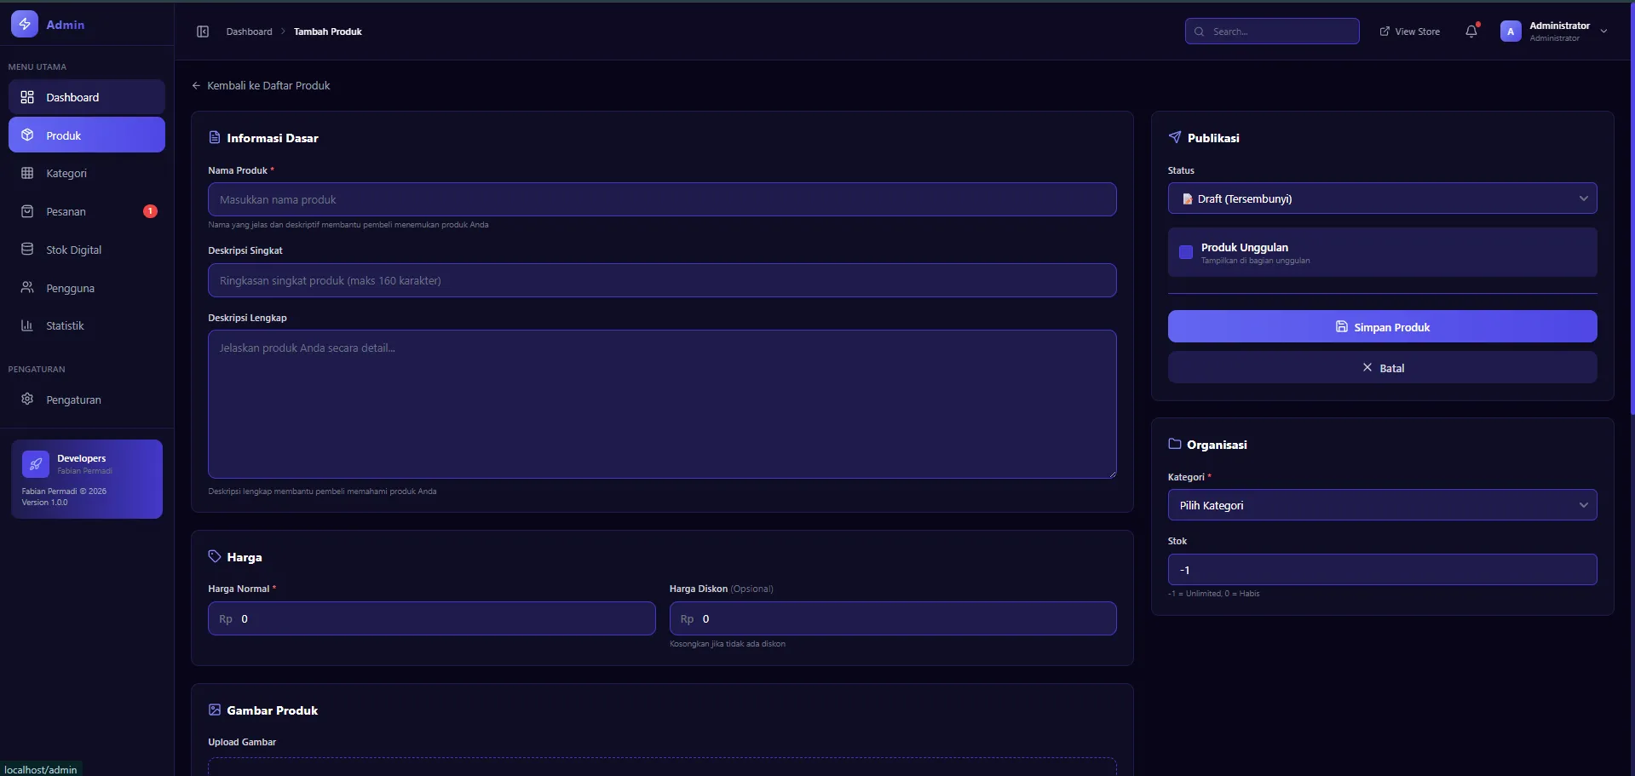Expand the Administrator account menu chevron
This screenshot has width=1635, height=776.
pos(1603,32)
